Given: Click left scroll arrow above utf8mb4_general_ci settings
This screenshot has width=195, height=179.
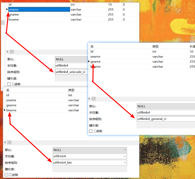Looking at the screenshot, I should pos(90,99).
